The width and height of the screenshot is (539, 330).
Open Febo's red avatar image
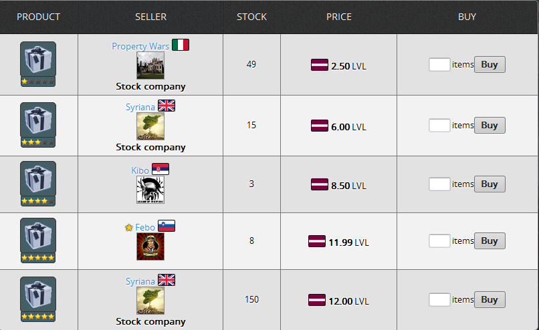pos(150,246)
